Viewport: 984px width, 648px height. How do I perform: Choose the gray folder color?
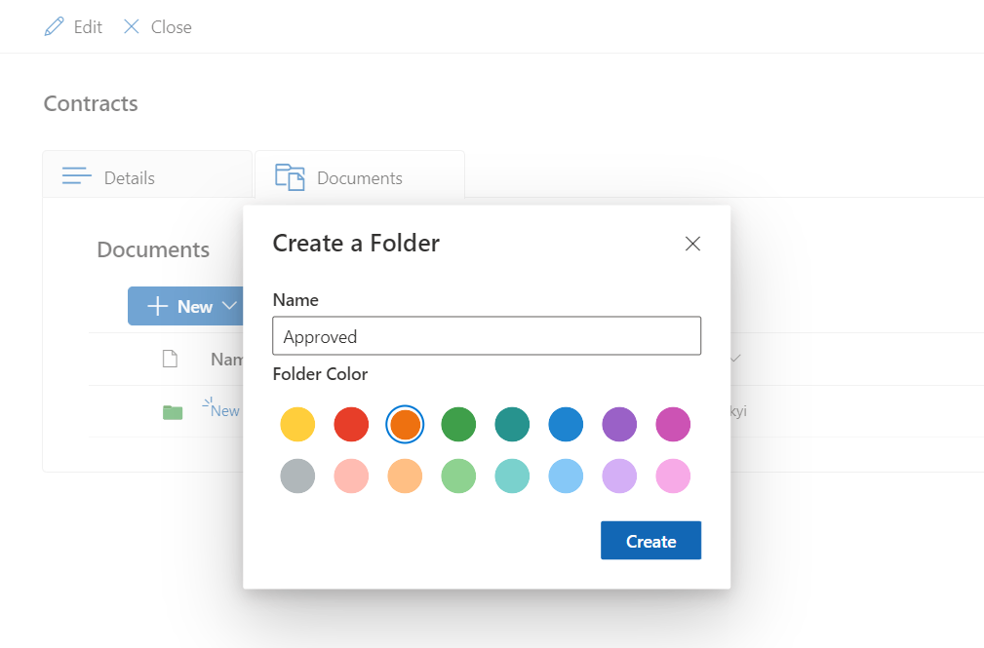(x=297, y=476)
